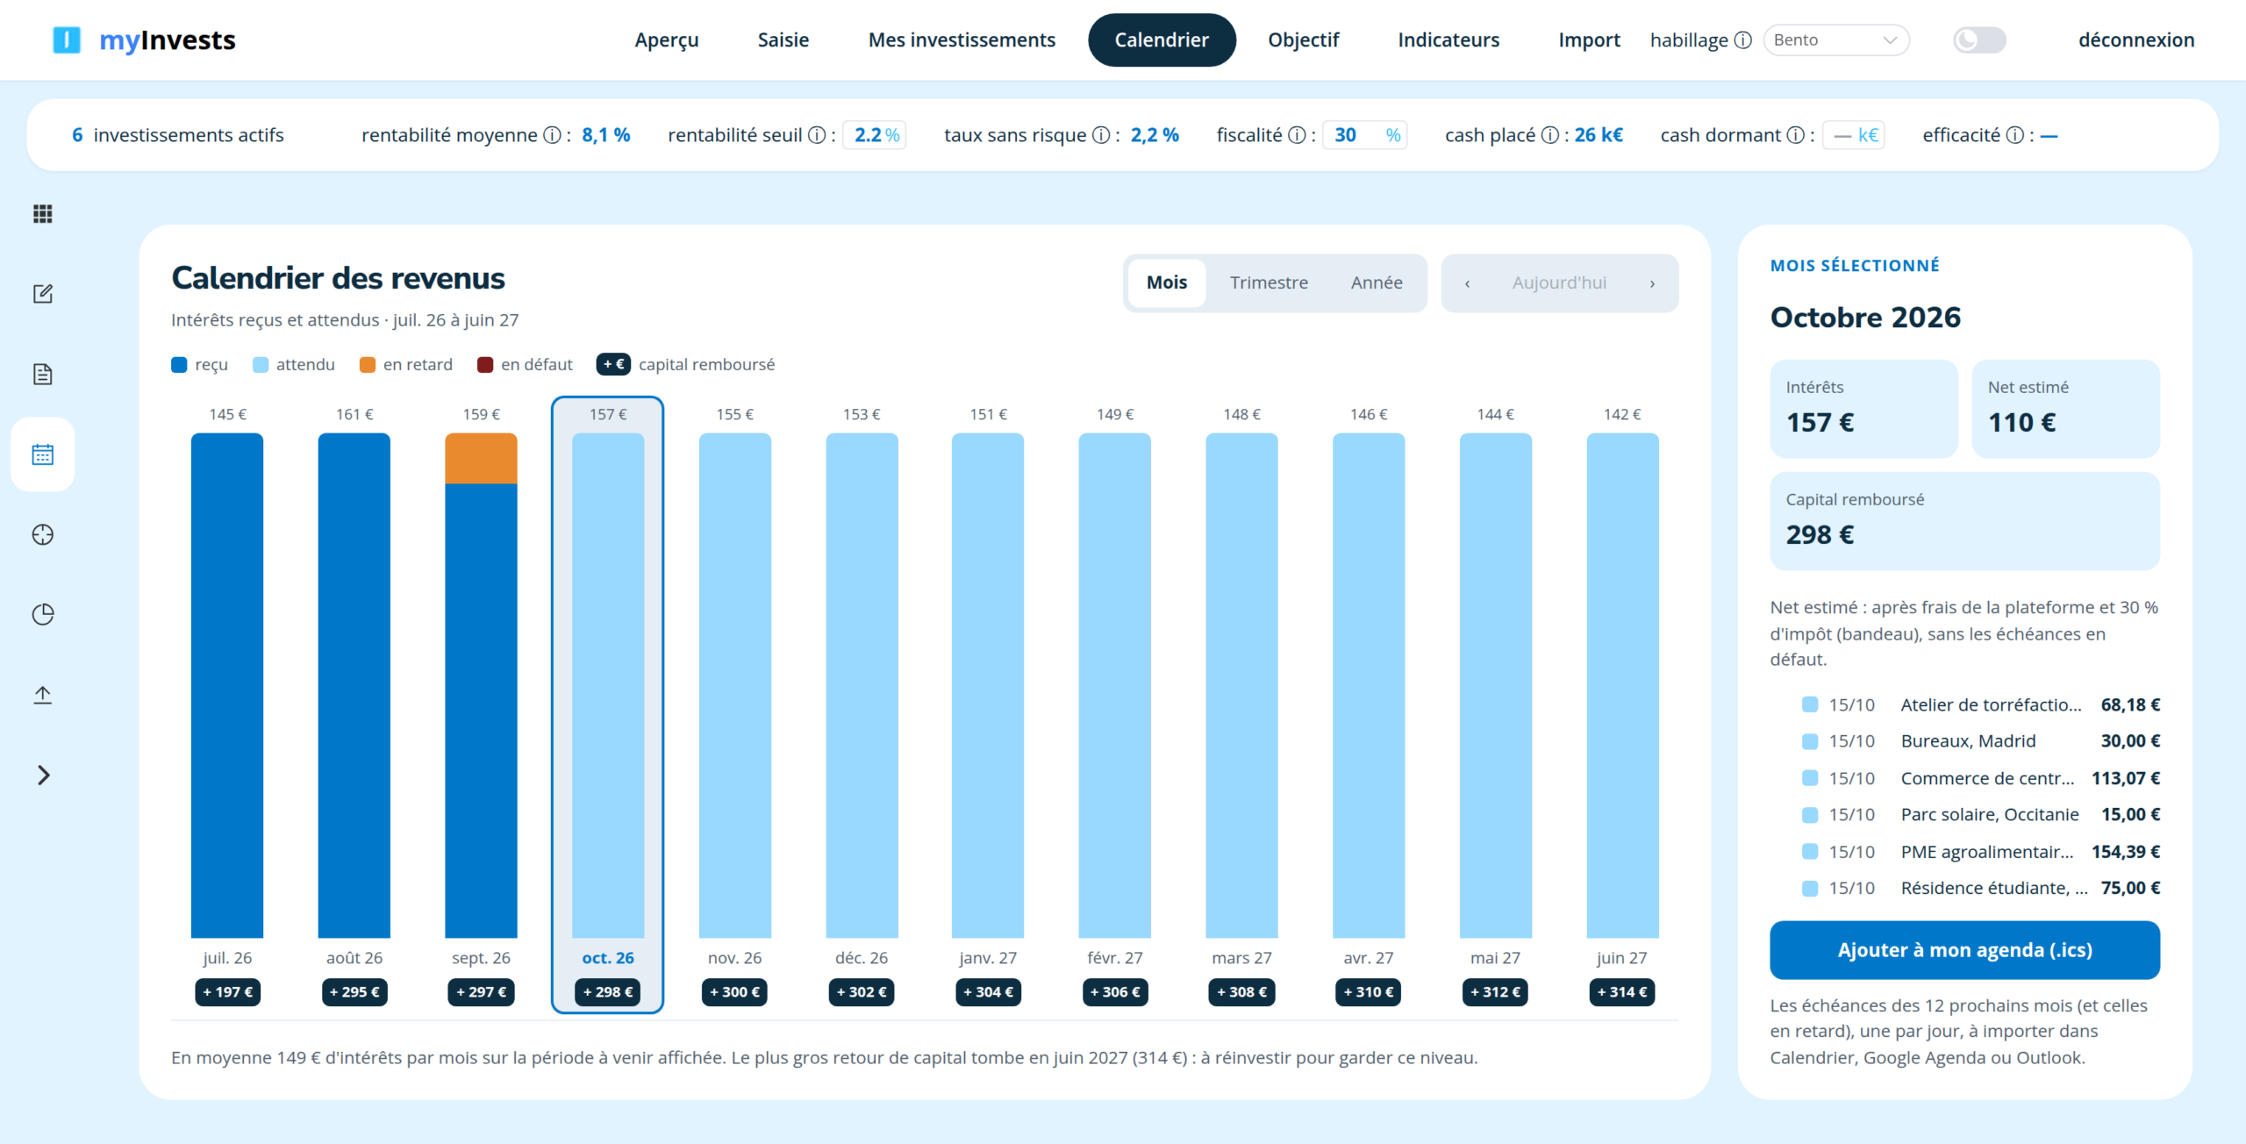This screenshot has height=1144, width=2246.
Task: Open the pie chart indicators sidebar icon
Action: click(x=42, y=614)
